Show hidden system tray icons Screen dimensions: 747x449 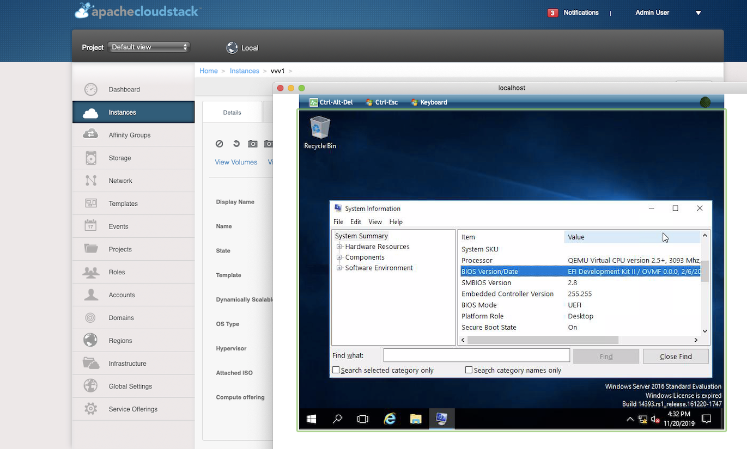pyautogui.click(x=630, y=419)
